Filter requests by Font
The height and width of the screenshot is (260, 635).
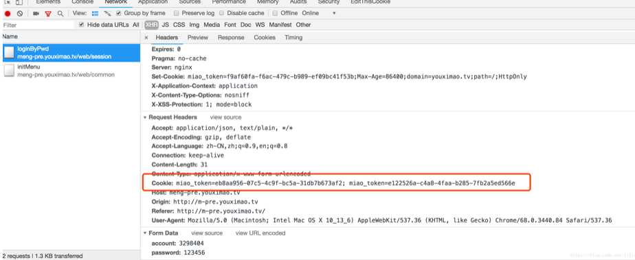pyautogui.click(x=230, y=25)
